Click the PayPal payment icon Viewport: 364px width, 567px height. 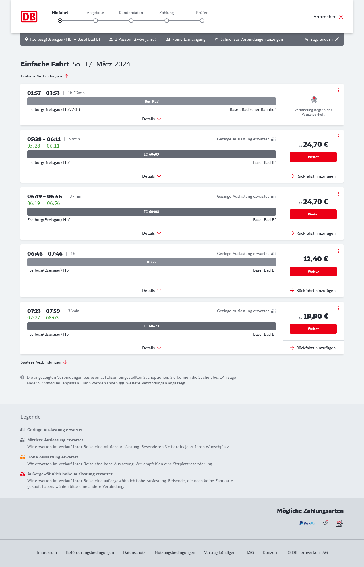tap(307, 523)
